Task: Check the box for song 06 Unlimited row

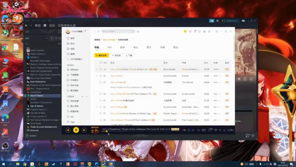Action: 101,107
